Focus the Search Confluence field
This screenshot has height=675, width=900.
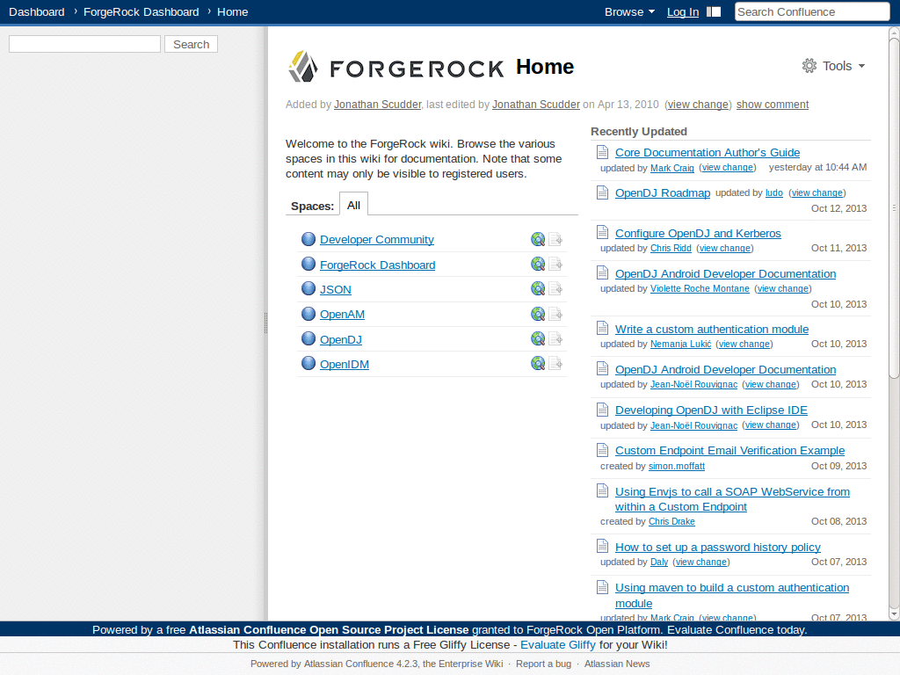(812, 12)
